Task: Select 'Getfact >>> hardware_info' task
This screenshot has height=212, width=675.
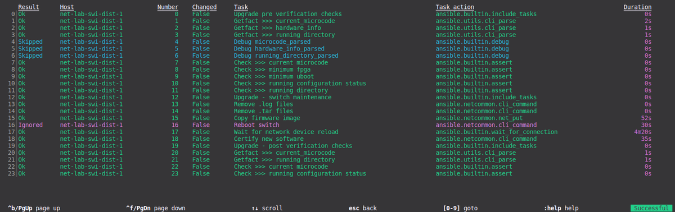Action: coord(277,27)
